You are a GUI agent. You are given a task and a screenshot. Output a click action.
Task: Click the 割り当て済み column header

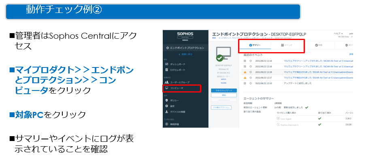click(x=324, y=113)
